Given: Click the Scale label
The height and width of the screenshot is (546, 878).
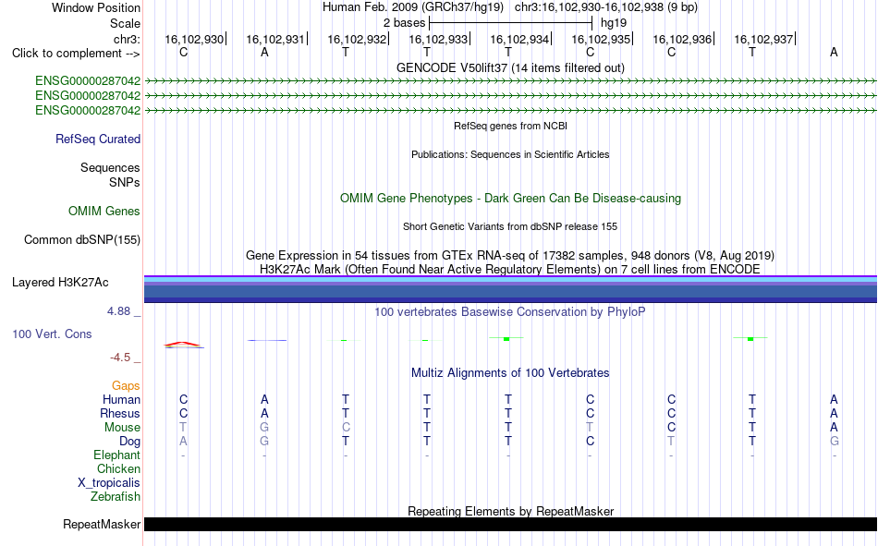Looking at the screenshot, I should 126,23.
